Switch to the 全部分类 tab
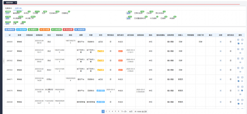The image size is (247, 114). pyautogui.click(x=19, y=8)
